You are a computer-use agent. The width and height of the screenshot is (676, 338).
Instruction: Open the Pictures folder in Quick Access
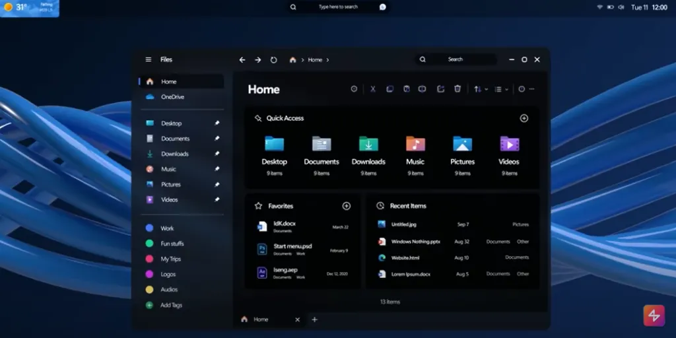[463, 156]
